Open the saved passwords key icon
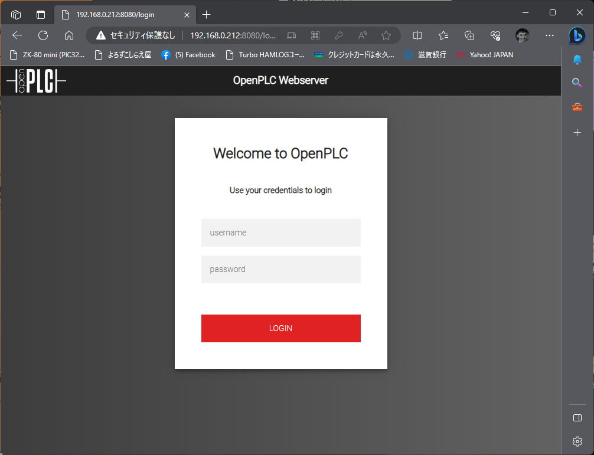Viewport: 594px width, 455px height. (339, 35)
